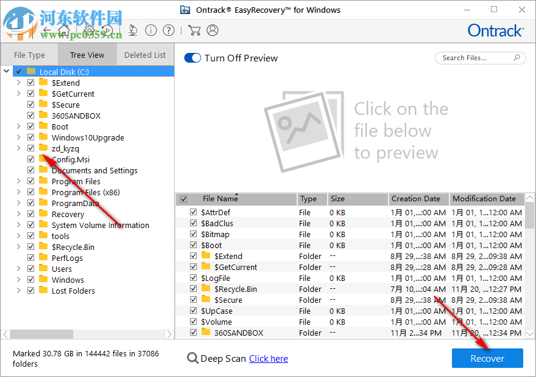Click the tree panel horizontal scrollbar thumb
Viewport: 536px width, 377px height.
41,334
